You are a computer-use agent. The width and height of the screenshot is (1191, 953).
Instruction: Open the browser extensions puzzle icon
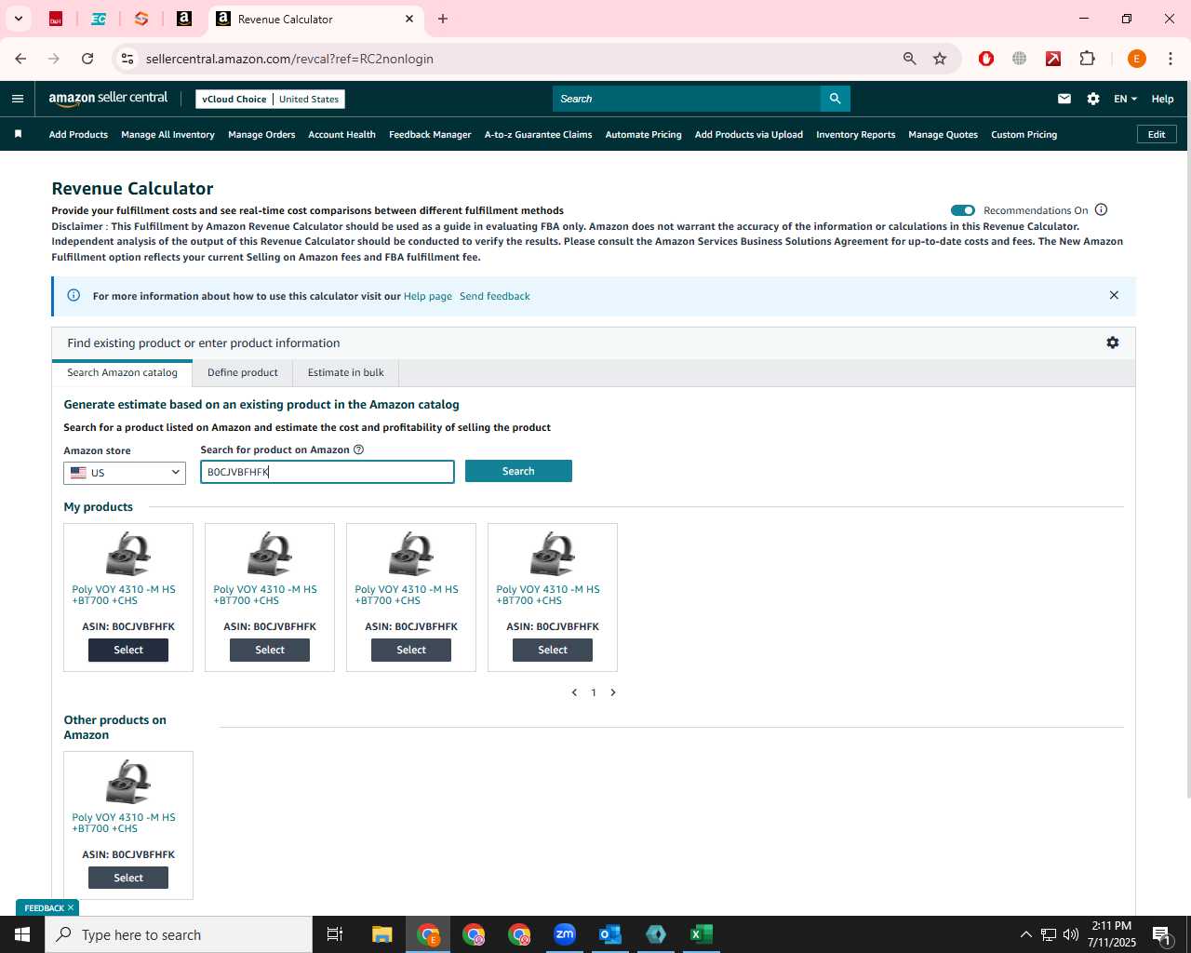point(1087,59)
